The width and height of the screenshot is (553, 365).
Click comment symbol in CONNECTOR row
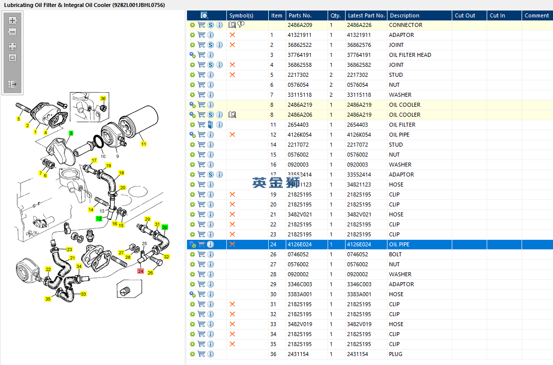[x=241, y=25]
